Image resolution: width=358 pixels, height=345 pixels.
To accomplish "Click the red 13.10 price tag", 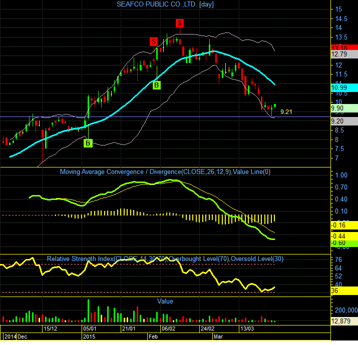I will pos(344,47).
